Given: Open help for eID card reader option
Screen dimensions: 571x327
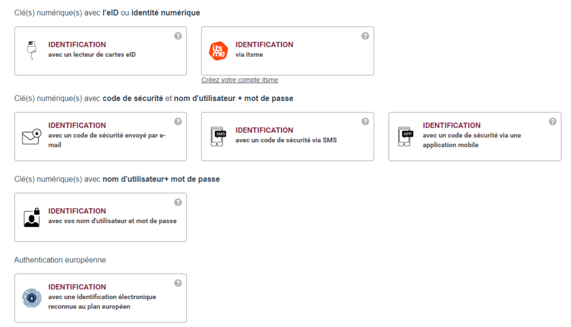Looking at the screenshot, I should [x=178, y=36].
